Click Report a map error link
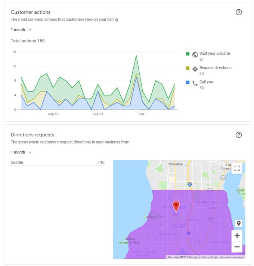Image resolution: width=254 pixels, height=266 pixels. click(232, 257)
